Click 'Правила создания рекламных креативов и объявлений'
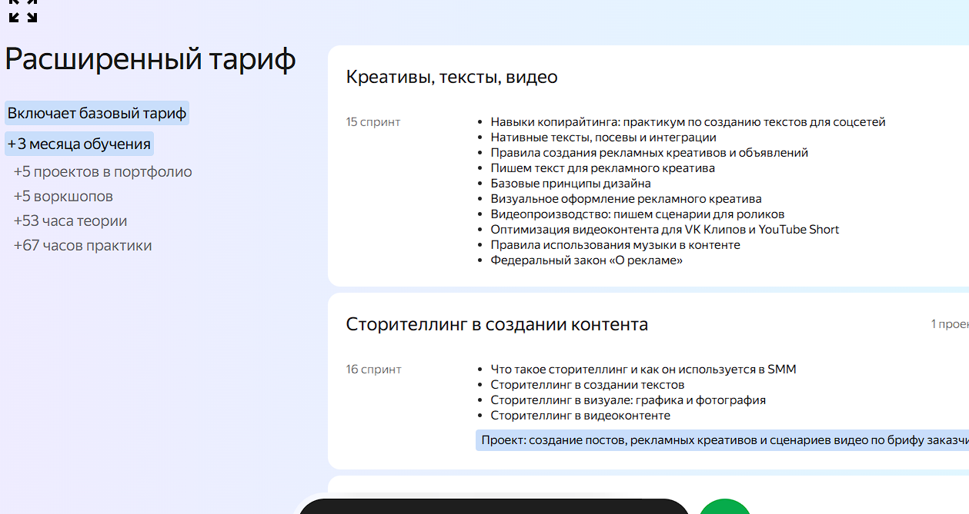Screen dimensions: 969x514 tap(650, 152)
